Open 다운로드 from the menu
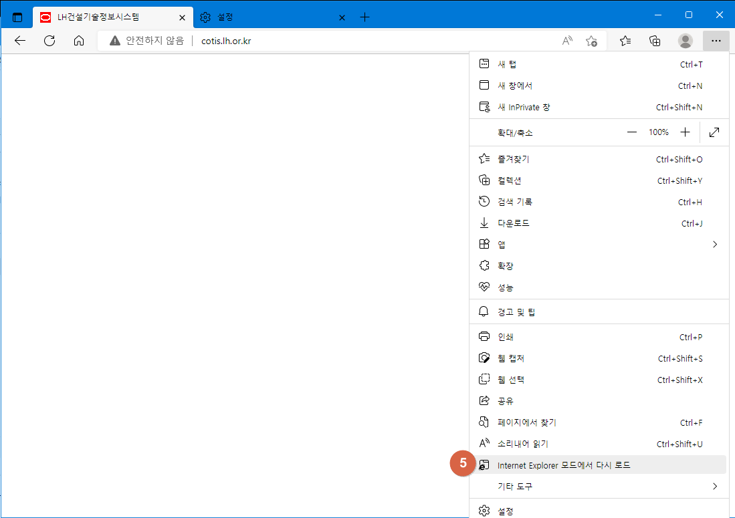The width and height of the screenshot is (735, 518). [x=599, y=223]
